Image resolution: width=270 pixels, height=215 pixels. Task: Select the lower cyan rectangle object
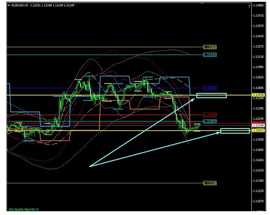pos(235,131)
